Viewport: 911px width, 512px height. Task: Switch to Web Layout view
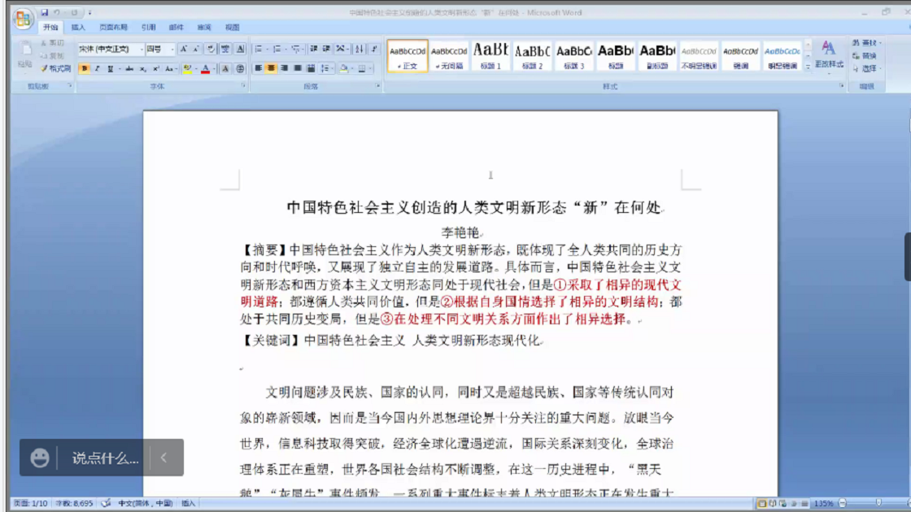coord(782,503)
